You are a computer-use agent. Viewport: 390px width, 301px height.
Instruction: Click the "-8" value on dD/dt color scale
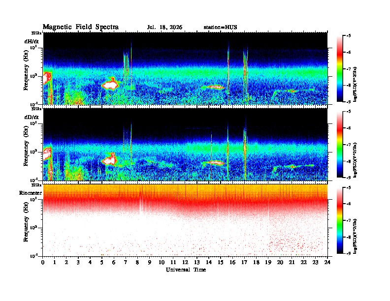tap(349, 161)
